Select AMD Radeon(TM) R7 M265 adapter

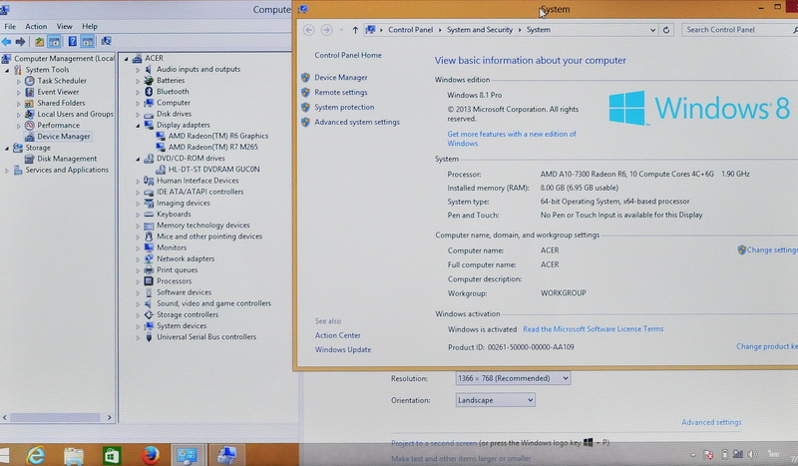click(212, 148)
